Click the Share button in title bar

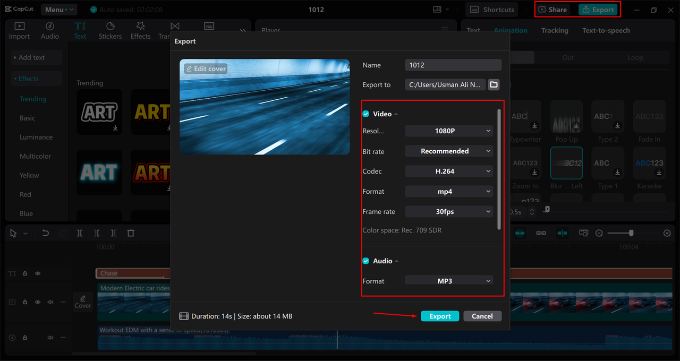(552, 10)
